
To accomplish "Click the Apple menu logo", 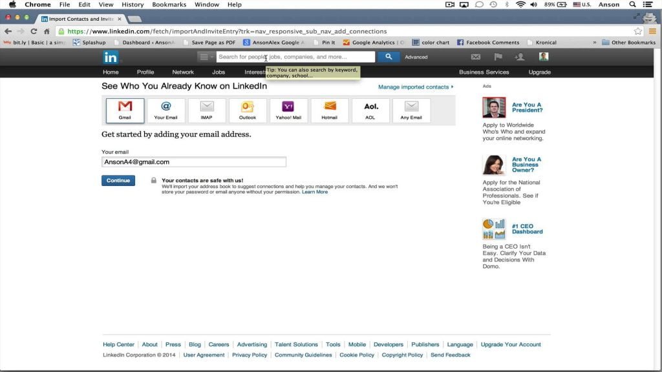I will (x=12, y=5).
